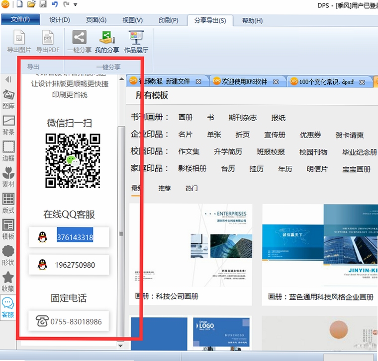Screen dimensions: 378x361
Task: Click the Redo arrow icon
Action: click(66, 4)
